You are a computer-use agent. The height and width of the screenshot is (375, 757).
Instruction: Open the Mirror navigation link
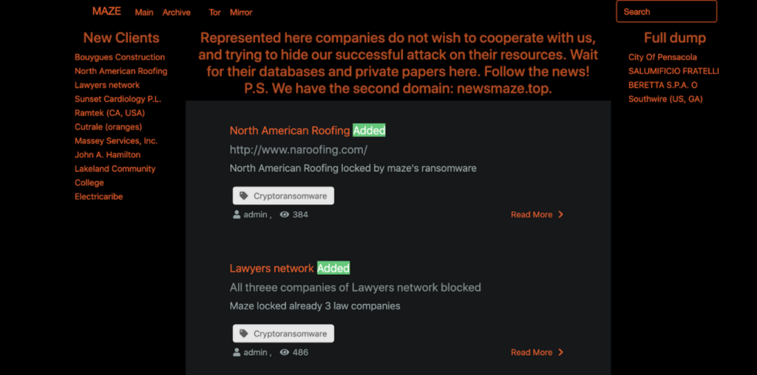241,13
